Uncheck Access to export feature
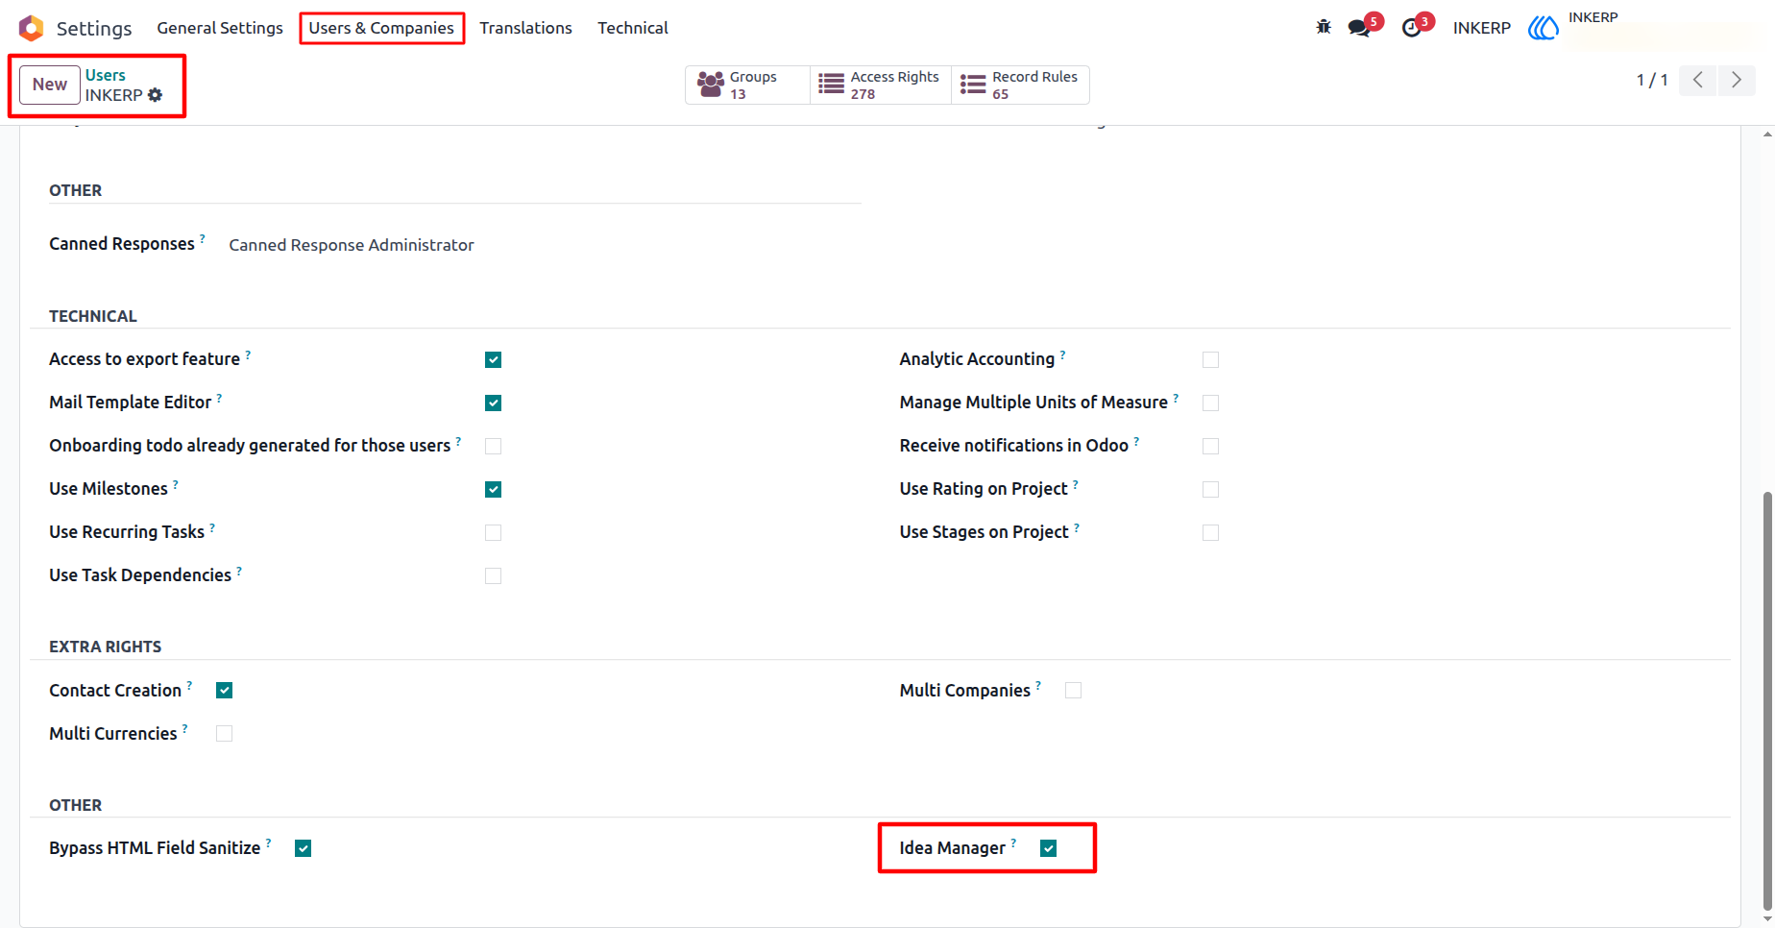 (x=493, y=359)
